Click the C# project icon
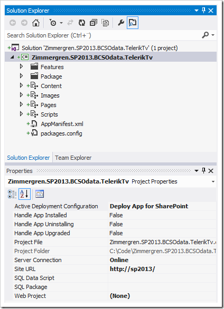224x309 pixels. pyautogui.click(x=25, y=57)
